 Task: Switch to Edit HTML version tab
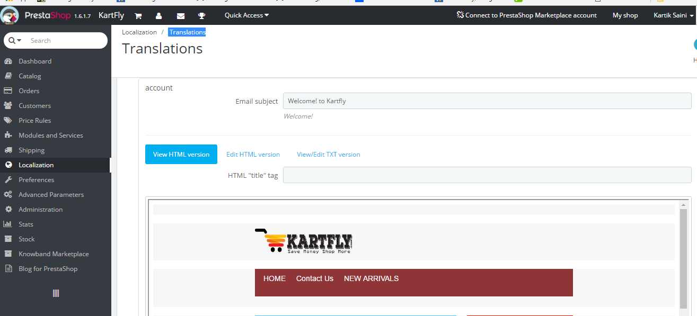click(253, 155)
